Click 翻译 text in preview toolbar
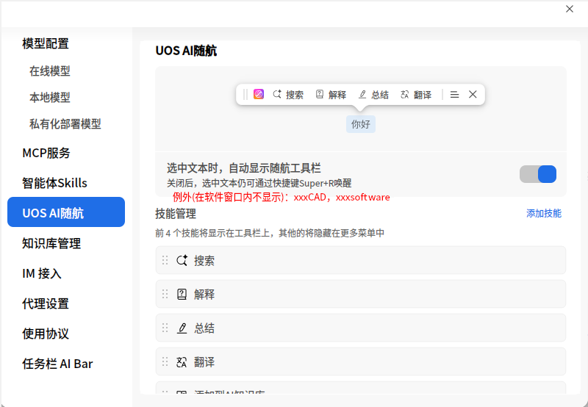The height and width of the screenshot is (407, 588). point(423,95)
